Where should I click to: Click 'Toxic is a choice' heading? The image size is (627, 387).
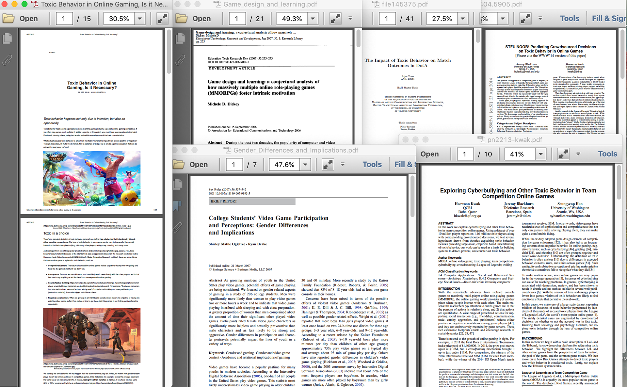[x=56, y=233]
